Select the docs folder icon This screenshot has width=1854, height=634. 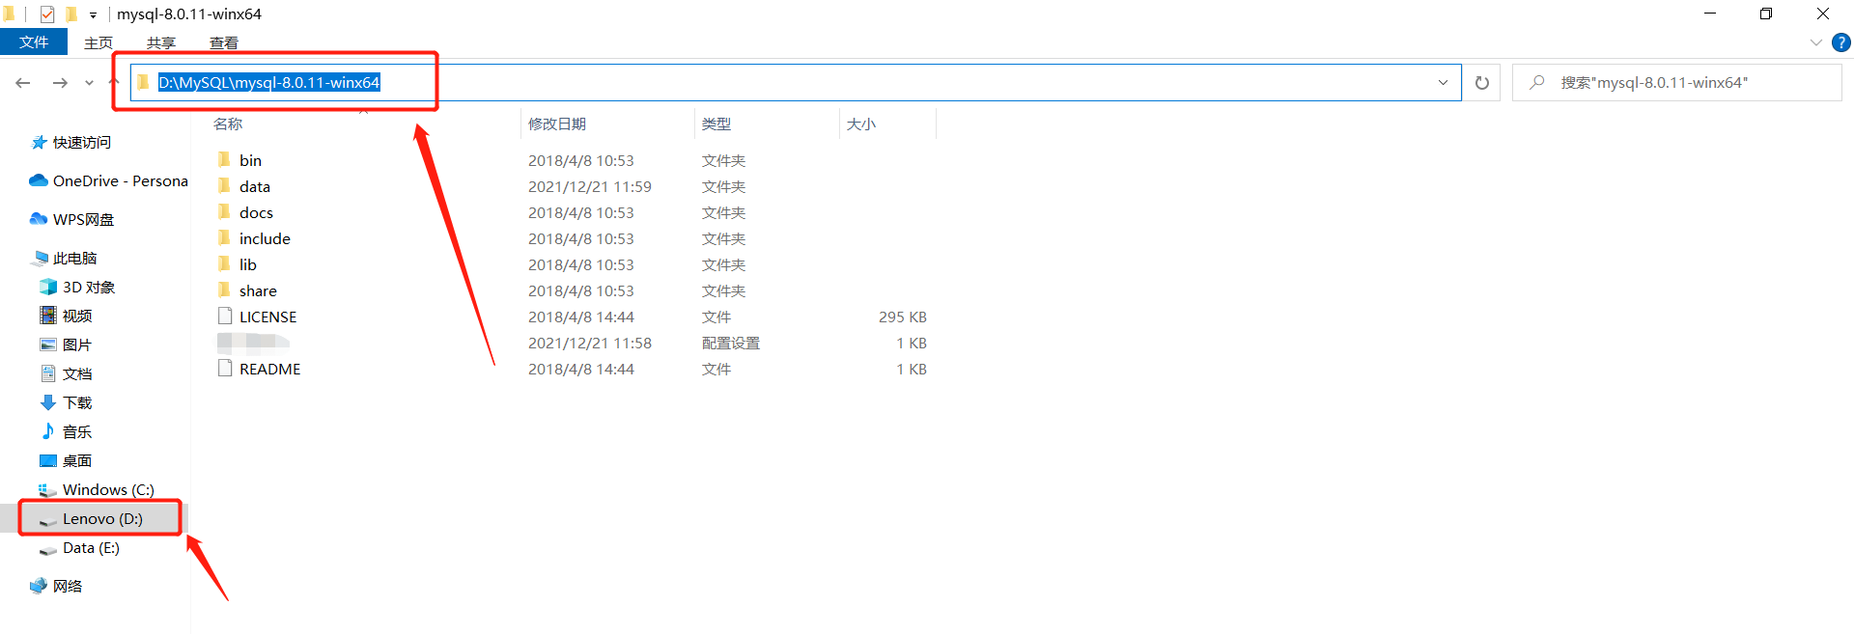(x=225, y=212)
